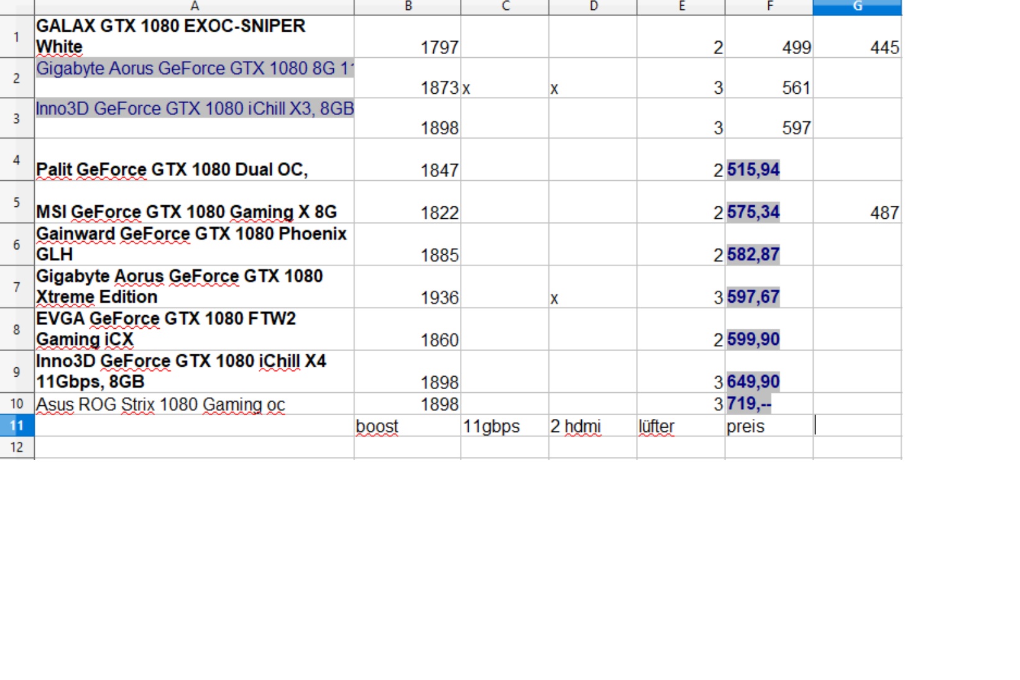Select row 3 header
1020x680 pixels.
point(17,118)
